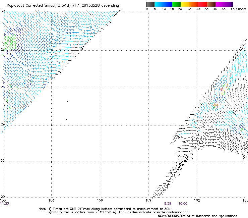Click the '>50 knots' legend label
This screenshot has height=218, width=248.
238,9
